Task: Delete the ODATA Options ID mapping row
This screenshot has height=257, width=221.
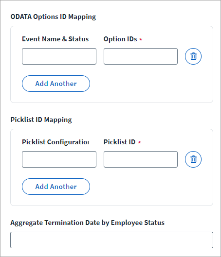Action: pos(193,56)
